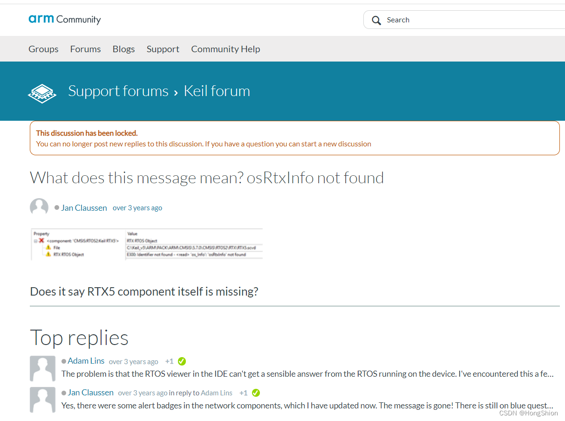The height and width of the screenshot is (421, 565).
Task: Open the Forums menu
Action: click(85, 49)
